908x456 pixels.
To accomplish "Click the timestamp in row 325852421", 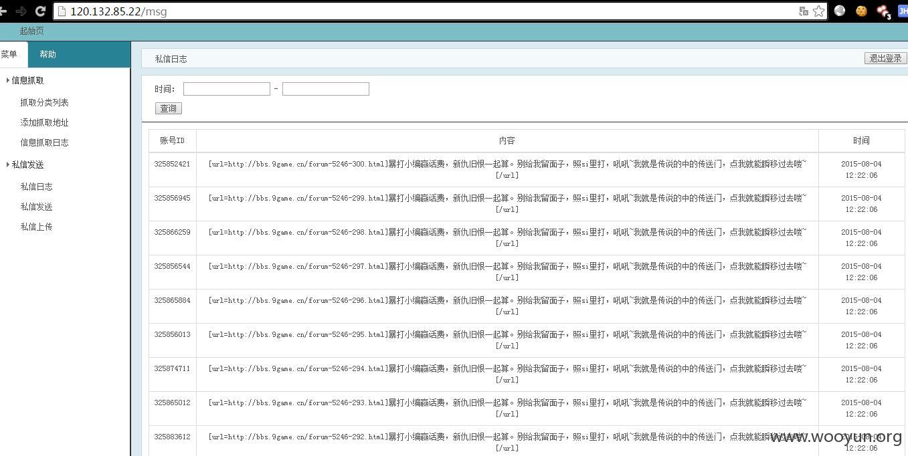I will tap(861, 170).
